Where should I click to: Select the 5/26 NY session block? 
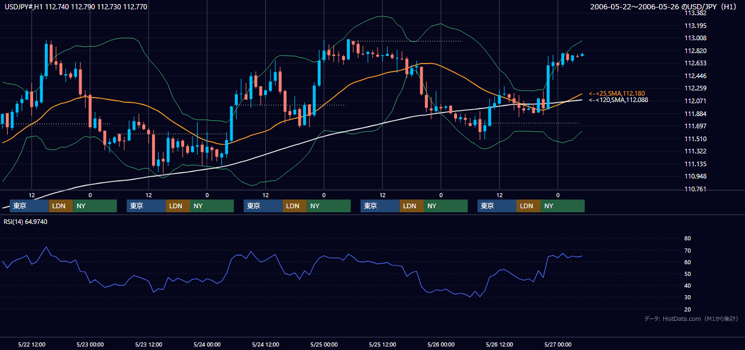tap(563, 206)
